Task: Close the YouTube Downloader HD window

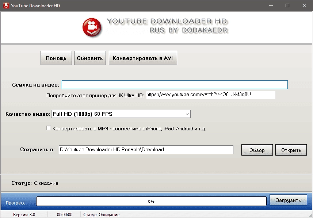Action: (x=304, y=5)
